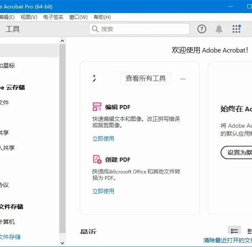This screenshot has width=252, height=247.
Task: Click the 设置为默认 button
Action: coord(236,152)
